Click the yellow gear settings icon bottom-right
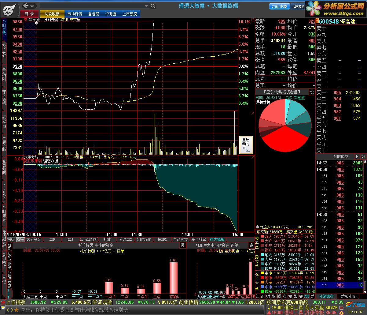367x315 pixels. 341,312
